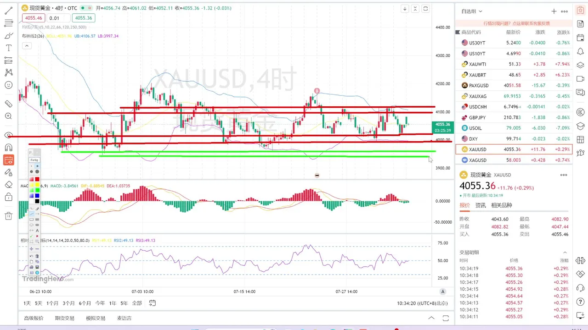The height and width of the screenshot is (330, 588).
Task: Maximize the bottom panel icon
Action: pyautogui.click(x=446, y=318)
